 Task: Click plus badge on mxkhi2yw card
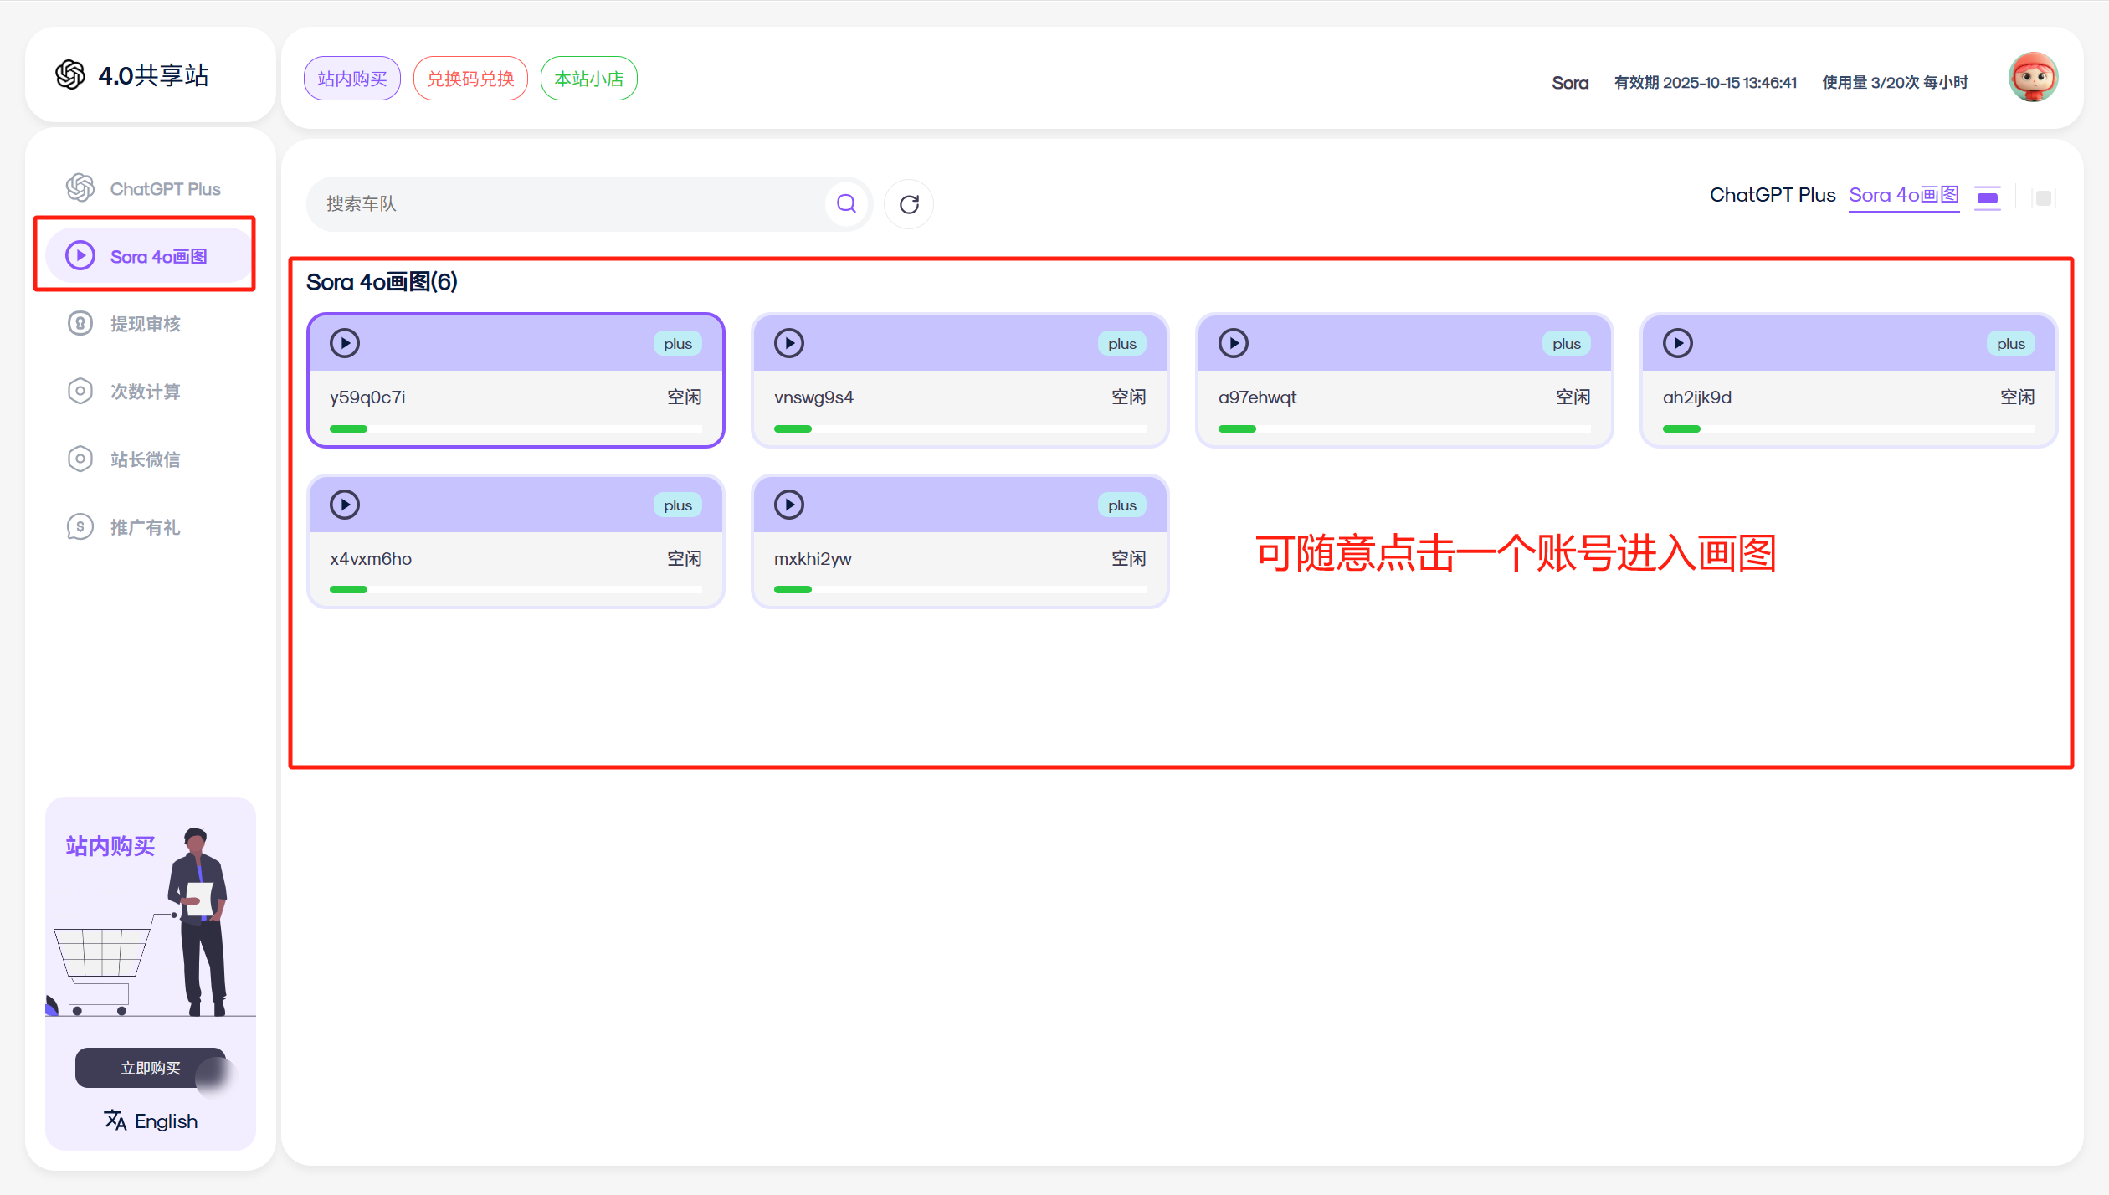coord(1122,505)
